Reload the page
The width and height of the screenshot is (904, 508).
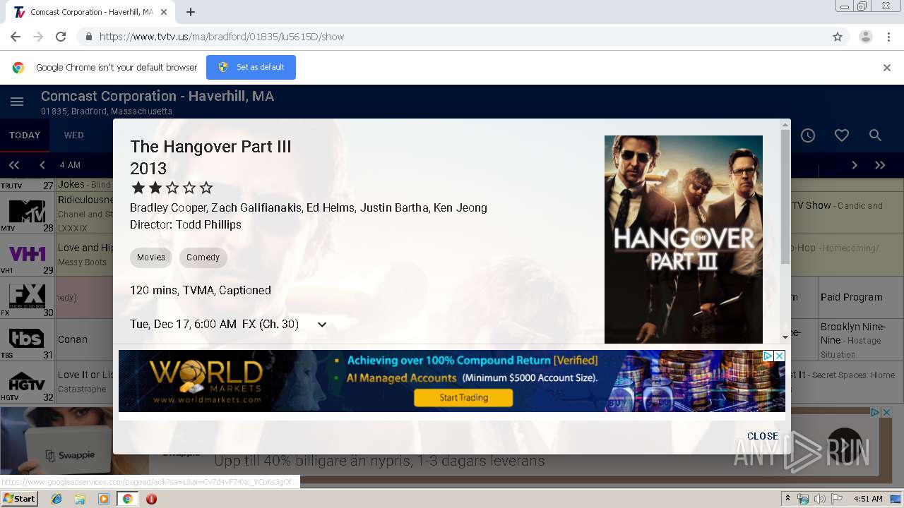61,37
